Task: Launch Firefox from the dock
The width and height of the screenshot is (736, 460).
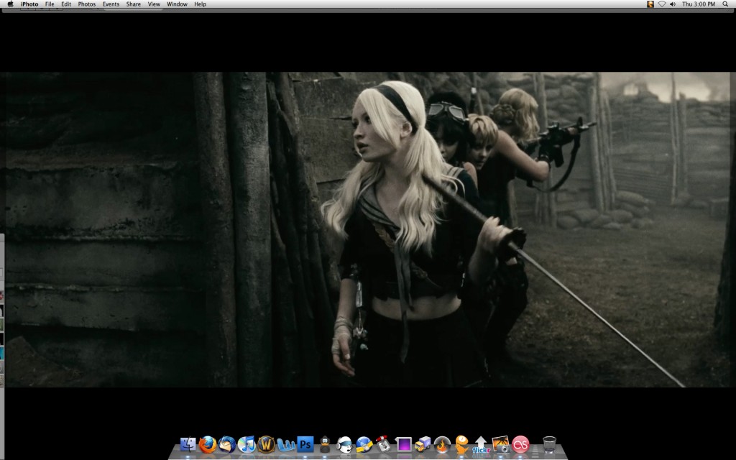Action: pos(208,444)
